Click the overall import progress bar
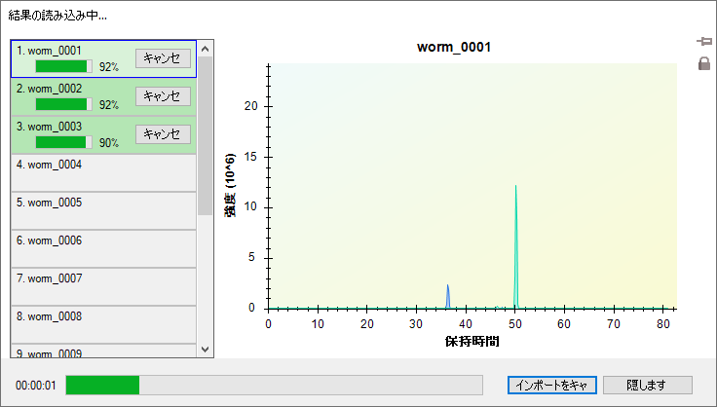Image resolution: width=717 pixels, height=407 pixels. [275, 385]
